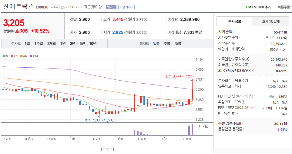Click the red 20-day moving average legend
Screen dimensions: 292x154
[x=14, y=56]
